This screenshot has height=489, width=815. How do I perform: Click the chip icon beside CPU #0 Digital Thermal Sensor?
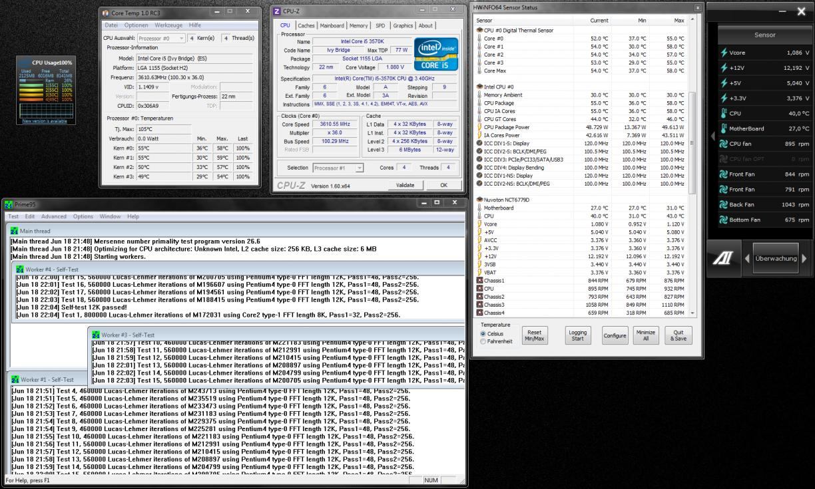click(x=479, y=30)
